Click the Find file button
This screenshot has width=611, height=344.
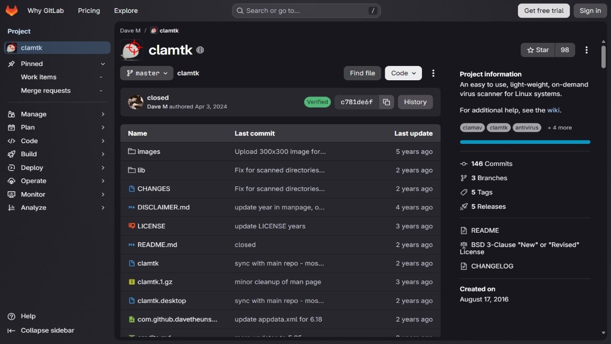[x=362, y=73]
